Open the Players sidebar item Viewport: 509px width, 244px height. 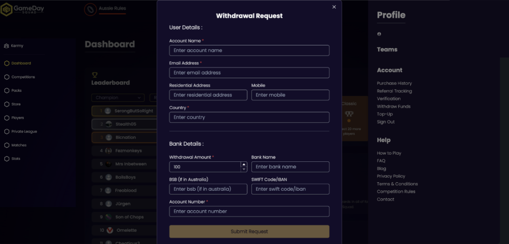[18, 118]
